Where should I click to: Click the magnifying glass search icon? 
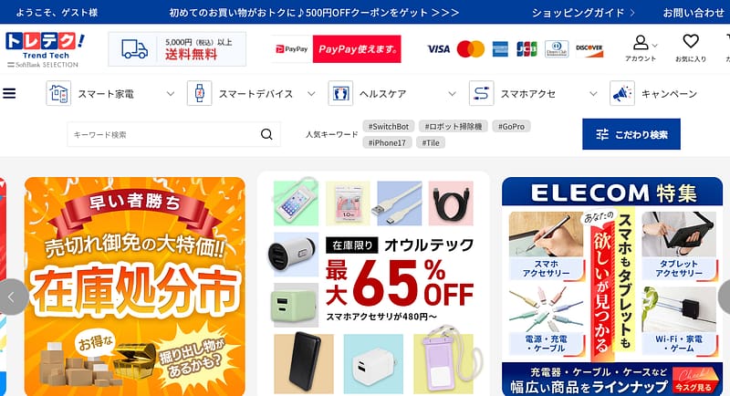tap(266, 134)
